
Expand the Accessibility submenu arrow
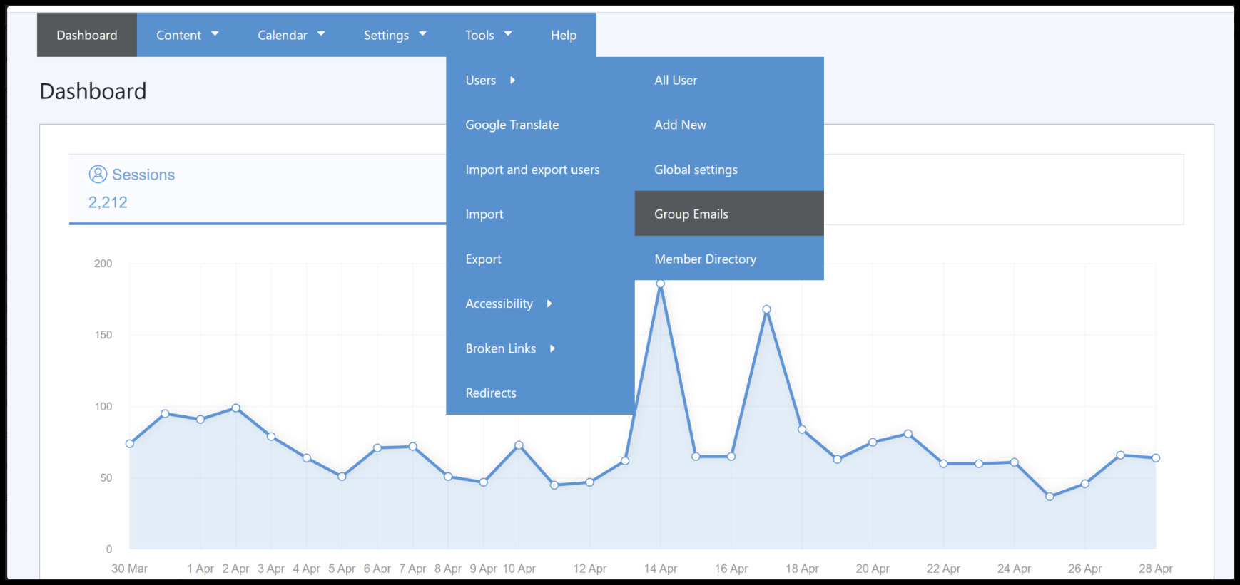(x=549, y=304)
